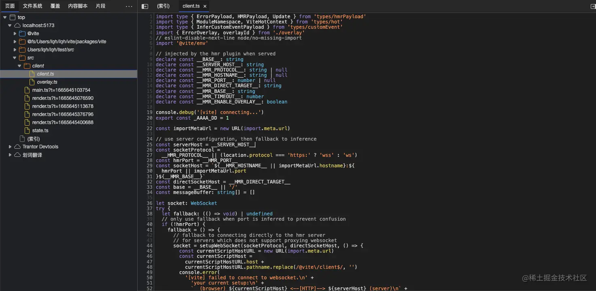Click the client folder icon
This screenshot has height=291, width=596.
click(x=27, y=66)
